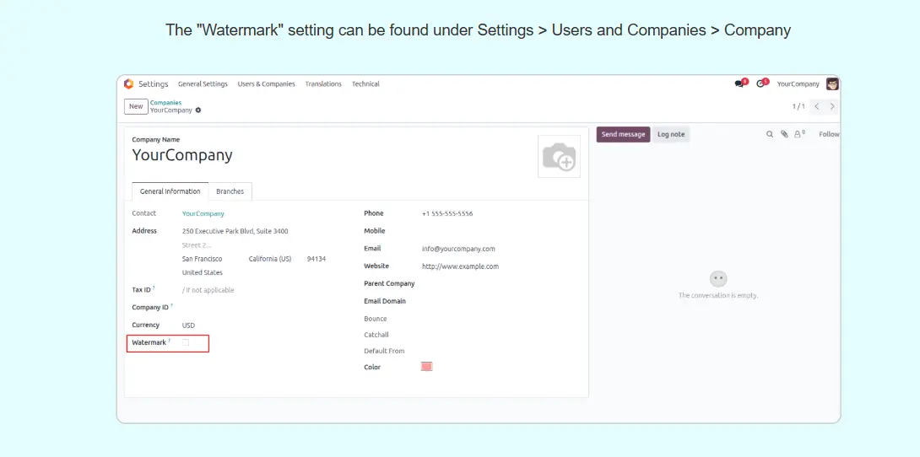Expand the Technical menu
Viewport: 920px width, 457px height.
(x=365, y=84)
